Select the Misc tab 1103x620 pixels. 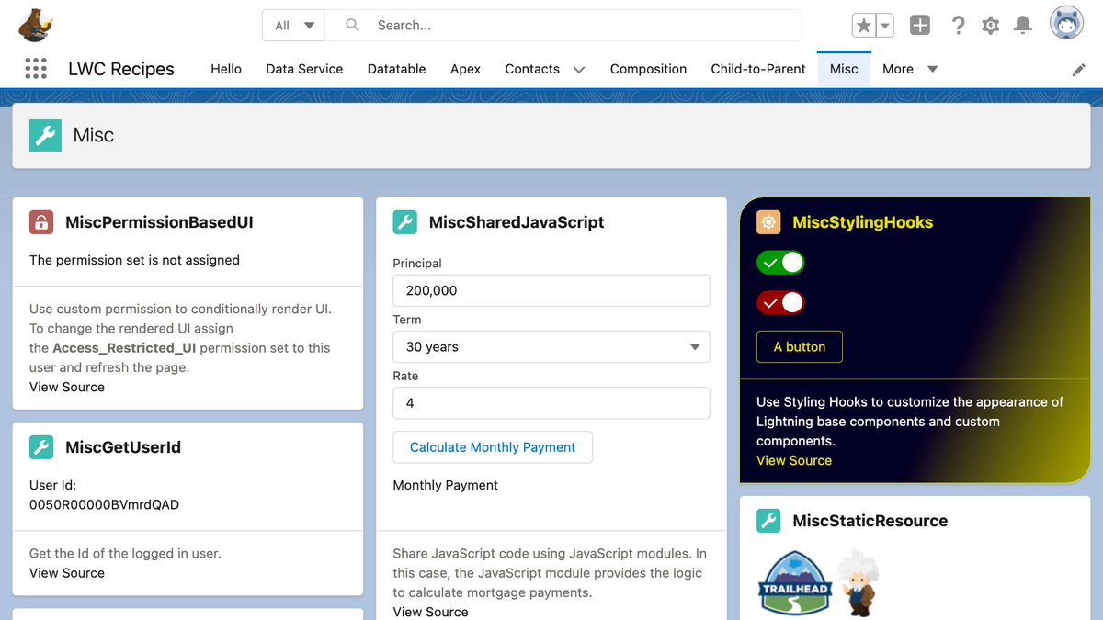[x=844, y=69]
